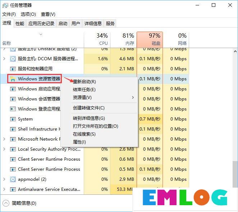Choose 重新启动(R) in the context menu
The height and width of the screenshot is (212, 238).
click(84, 82)
